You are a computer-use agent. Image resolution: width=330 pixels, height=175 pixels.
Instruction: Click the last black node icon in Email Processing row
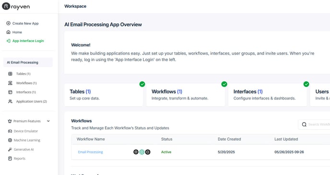click(x=148, y=152)
